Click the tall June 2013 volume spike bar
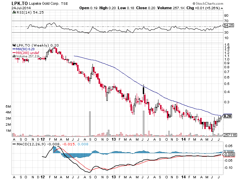Screen dimensions: 238x180 (x=143, y=123)
